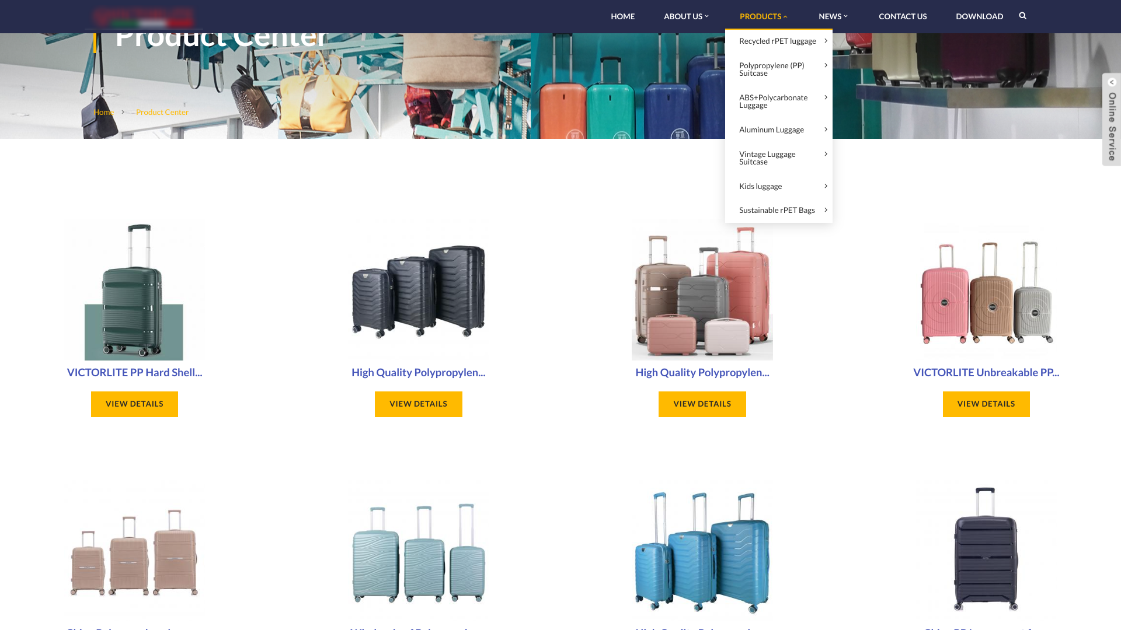Viewport: 1121px width, 630px height.
Task: Expand arrow beside Aluminum Luggage
Action: [826, 129]
